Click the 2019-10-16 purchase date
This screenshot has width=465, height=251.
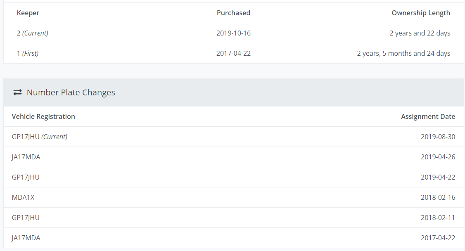click(x=233, y=33)
